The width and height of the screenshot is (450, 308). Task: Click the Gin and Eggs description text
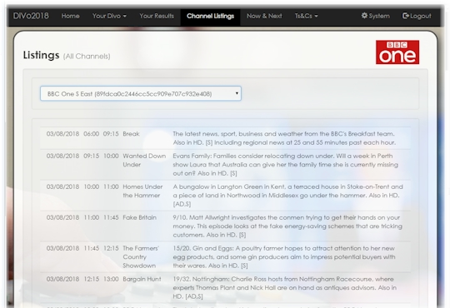coord(284,257)
